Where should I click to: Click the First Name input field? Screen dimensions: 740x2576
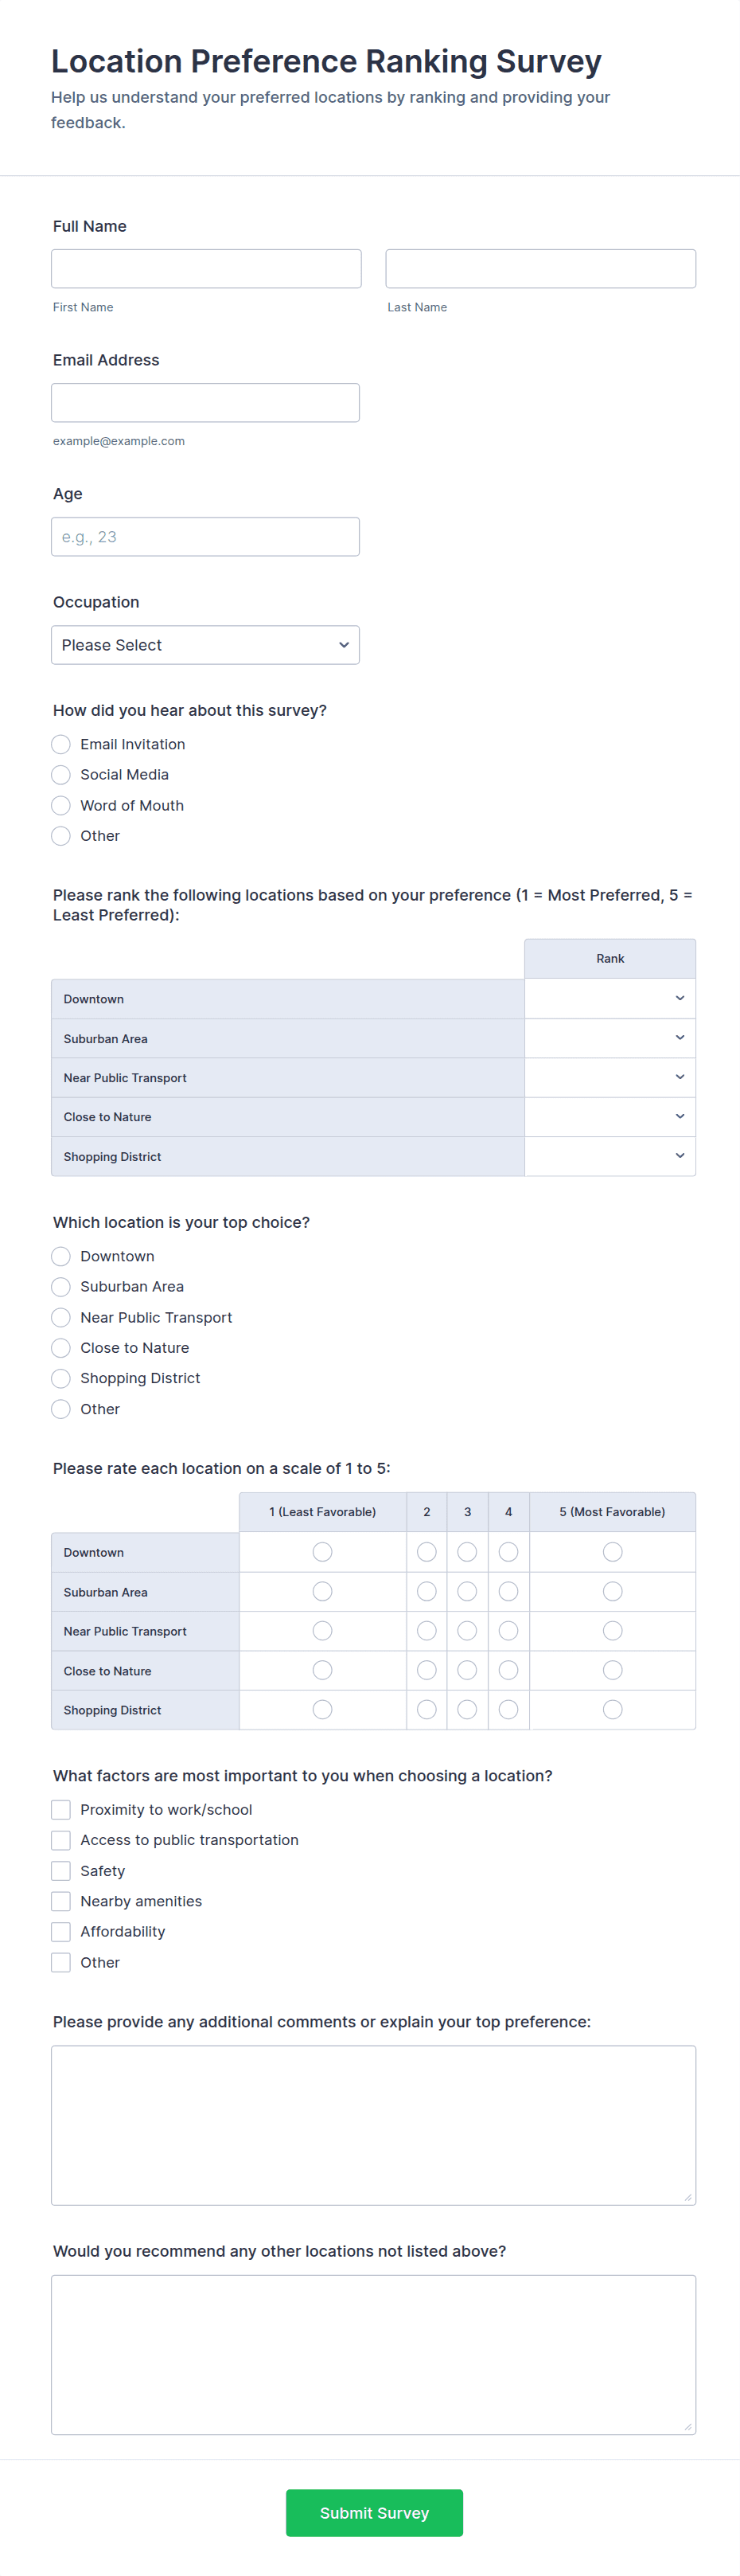pyautogui.click(x=206, y=269)
